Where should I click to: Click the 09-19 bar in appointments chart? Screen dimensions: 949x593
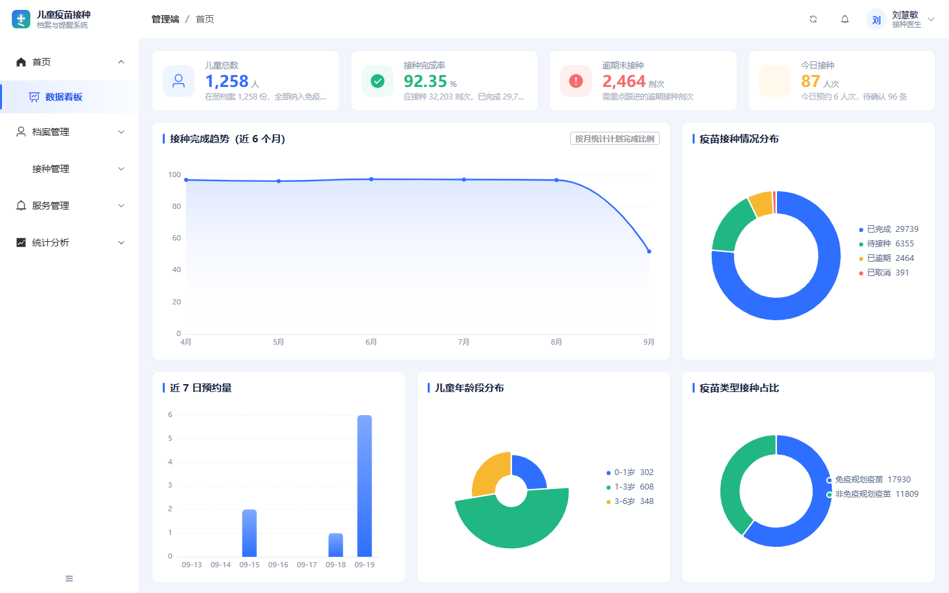tap(364, 486)
